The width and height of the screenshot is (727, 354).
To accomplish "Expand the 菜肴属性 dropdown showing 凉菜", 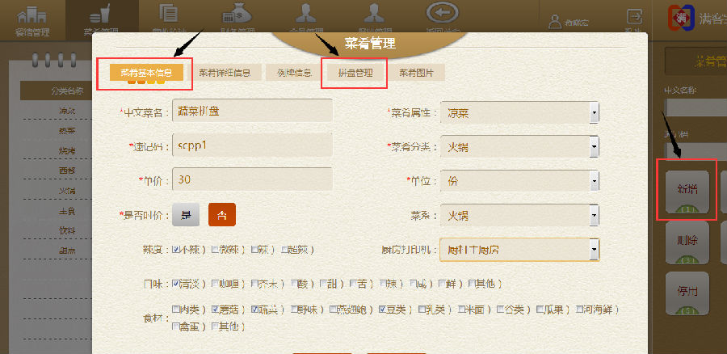I will pyautogui.click(x=519, y=112).
